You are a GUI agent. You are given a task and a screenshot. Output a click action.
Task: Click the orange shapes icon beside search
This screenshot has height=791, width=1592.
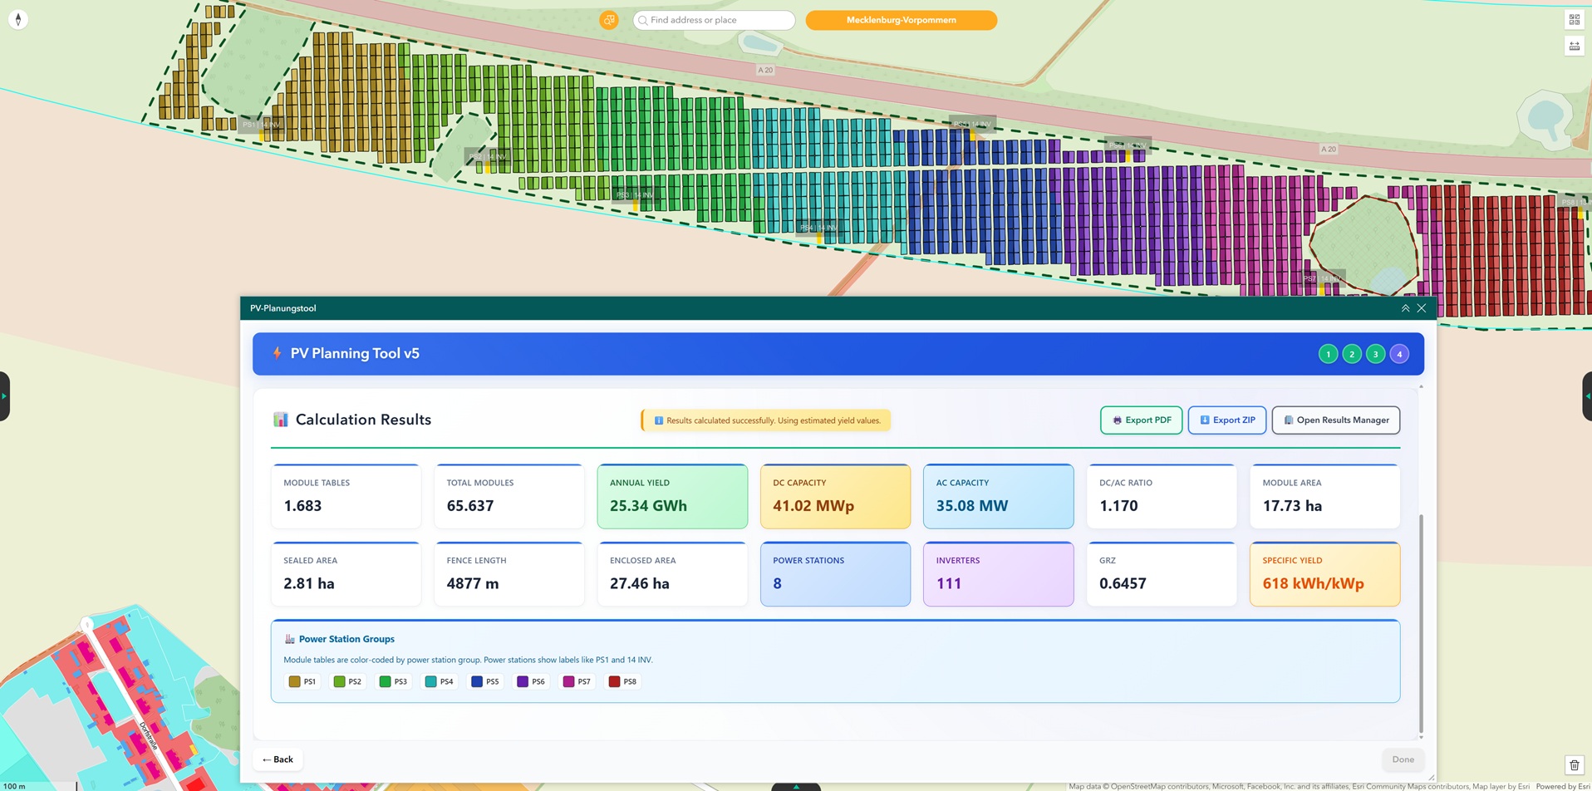coord(609,20)
